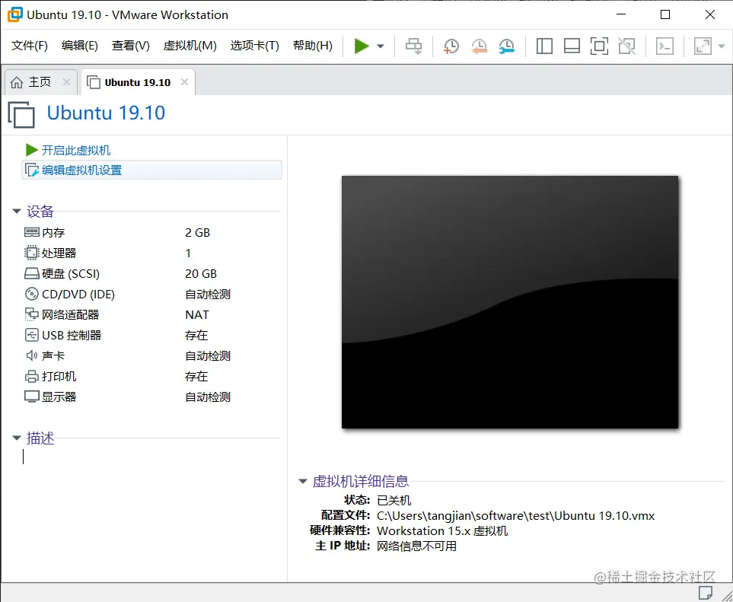733x602 pixels.
Task: Select the CD/DVD (IDE) device entry
Action: tap(72, 294)
